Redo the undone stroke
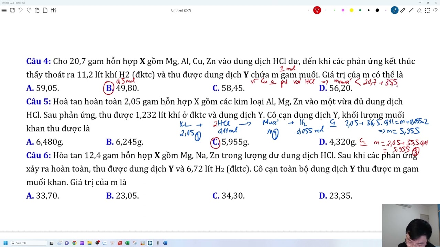Viewport: 440px width, 247px height. pyautogui.click(x=29, y=10)
